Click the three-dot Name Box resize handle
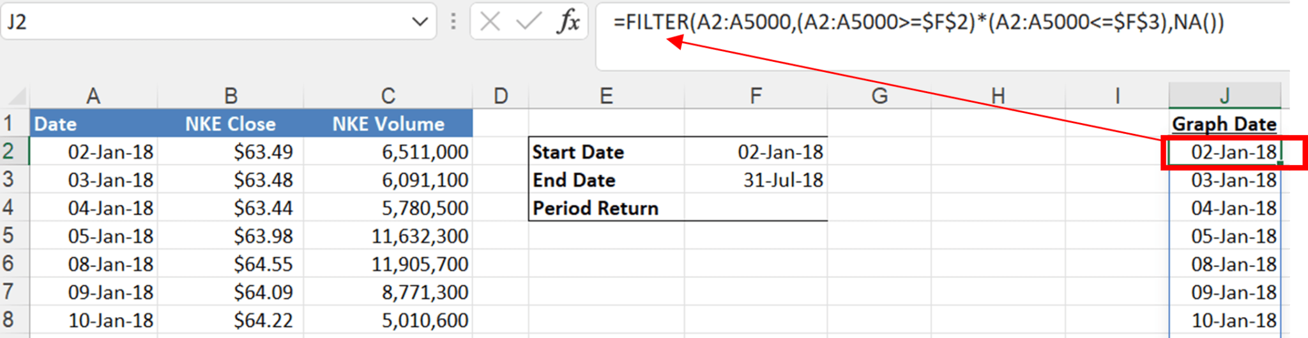 453,22
